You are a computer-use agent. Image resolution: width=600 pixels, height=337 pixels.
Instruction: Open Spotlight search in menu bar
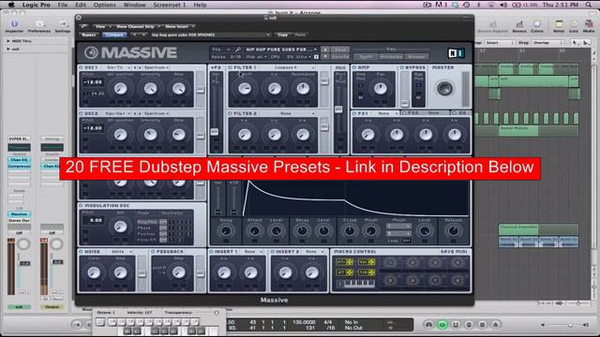tap(589, 5)
